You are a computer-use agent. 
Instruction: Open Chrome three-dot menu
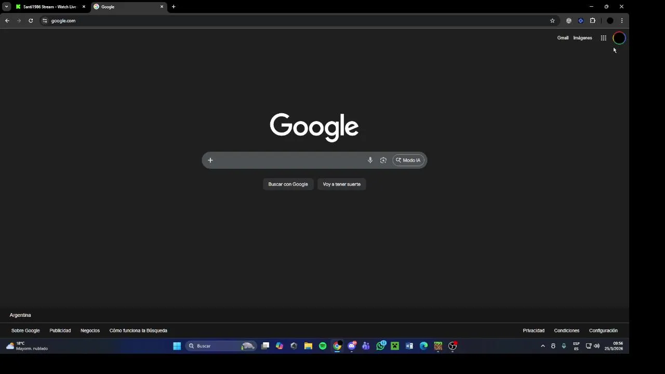coord(621,21)
